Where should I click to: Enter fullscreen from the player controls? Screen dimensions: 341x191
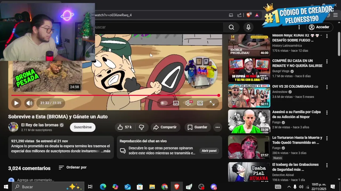click(212, 103)
